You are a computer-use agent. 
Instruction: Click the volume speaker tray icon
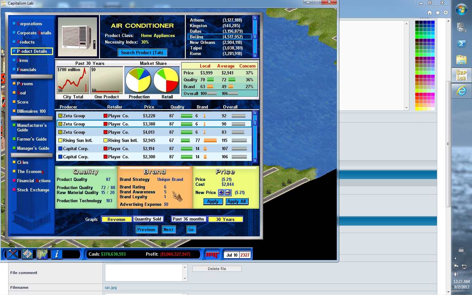tap(456, 274)
